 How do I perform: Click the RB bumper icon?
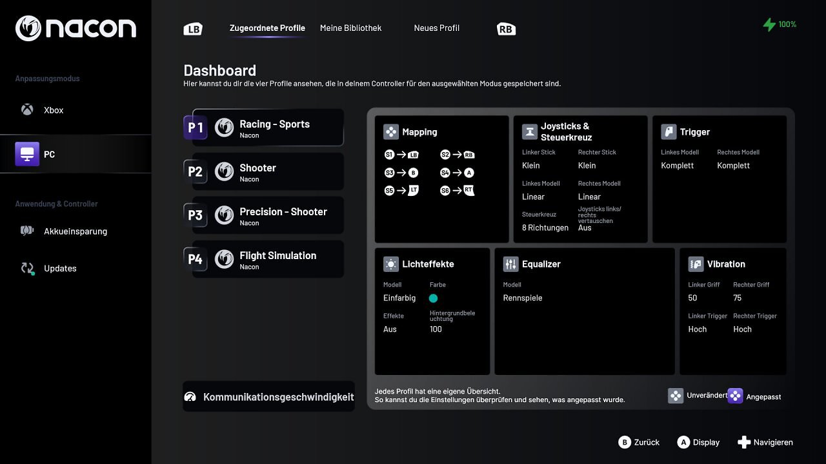(506, 29)
